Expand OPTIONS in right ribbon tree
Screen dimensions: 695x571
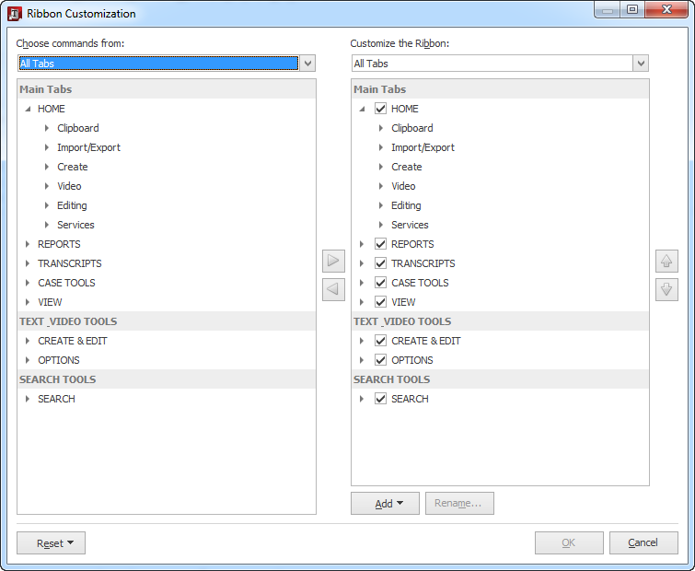[362, 360]
